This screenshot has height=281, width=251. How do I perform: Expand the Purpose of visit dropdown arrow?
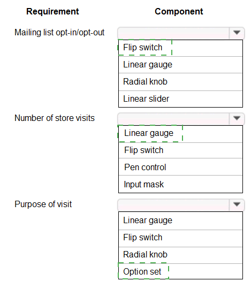pos(237,204)
